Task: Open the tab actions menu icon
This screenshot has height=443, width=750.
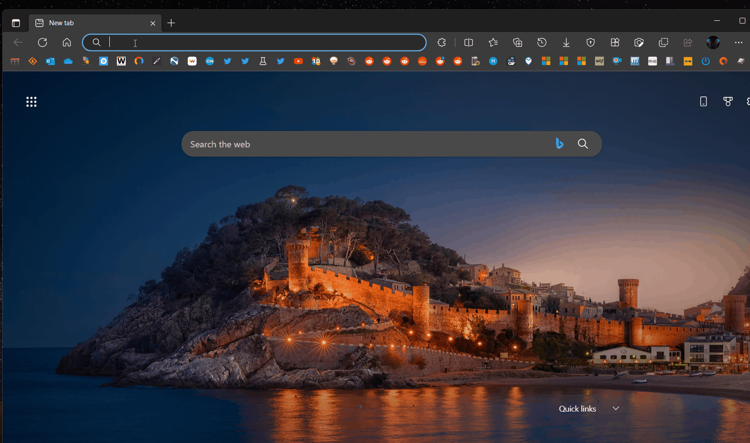Action: coord(16,23)
